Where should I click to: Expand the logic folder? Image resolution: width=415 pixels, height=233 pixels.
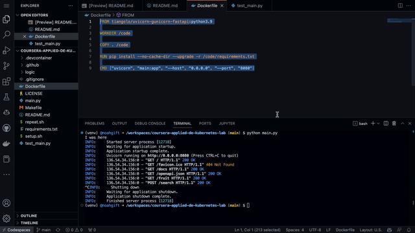pos(46,72)
